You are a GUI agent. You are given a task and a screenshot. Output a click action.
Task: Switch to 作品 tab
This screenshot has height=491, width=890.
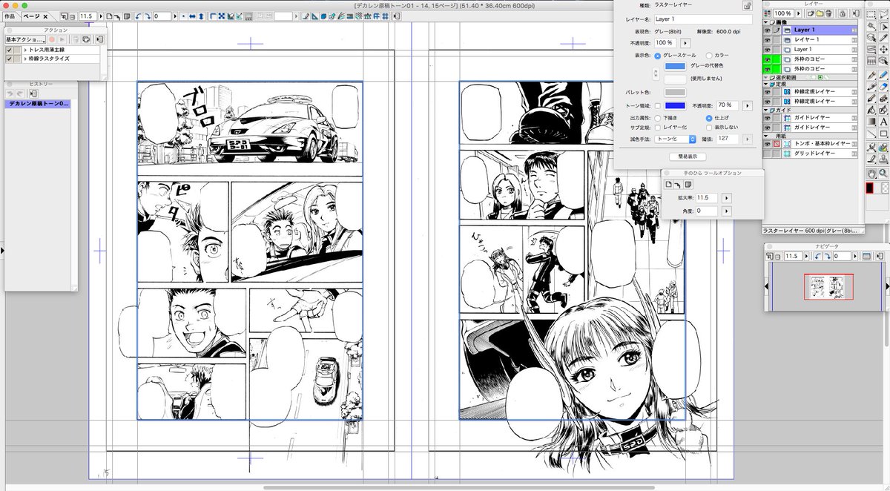(x=10, y=16)
